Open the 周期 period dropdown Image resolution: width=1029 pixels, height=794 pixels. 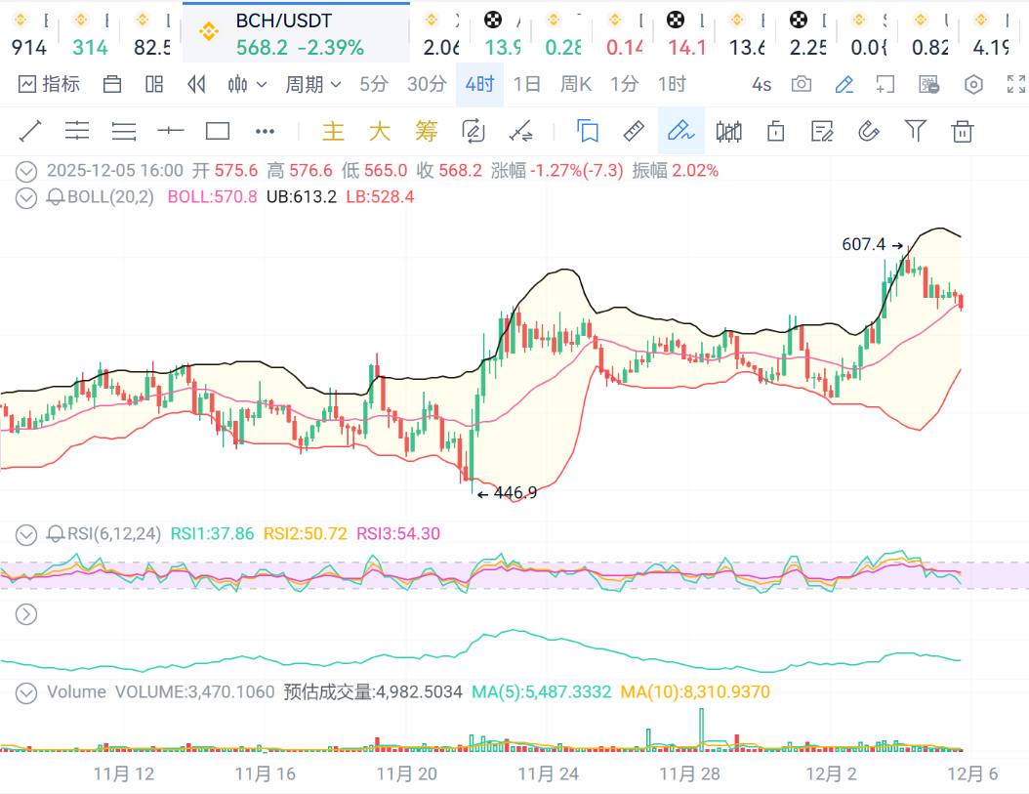coord(312,85)
